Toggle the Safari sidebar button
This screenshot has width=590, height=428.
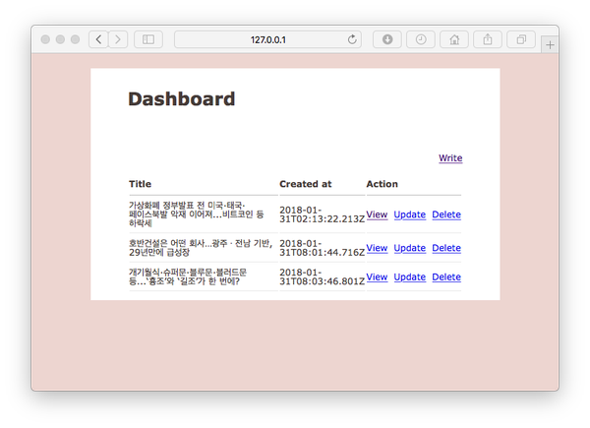click(x=148, y=39)
